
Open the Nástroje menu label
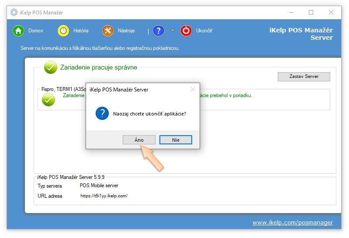(x=126, y=31)
